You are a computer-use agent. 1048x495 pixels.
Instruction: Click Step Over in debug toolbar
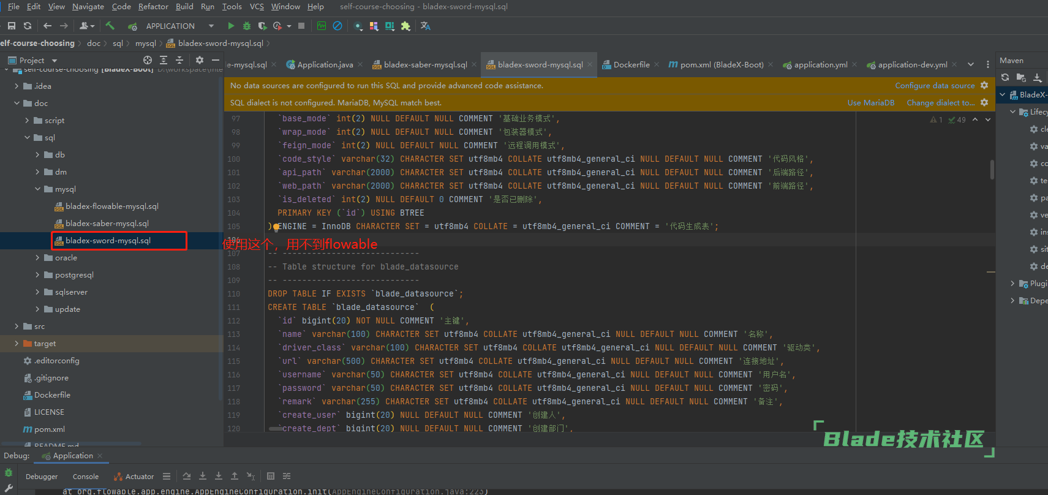point(187,476)
